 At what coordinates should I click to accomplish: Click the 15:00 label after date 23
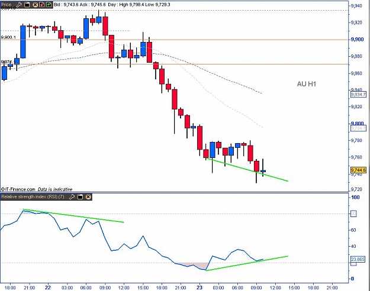294,287
